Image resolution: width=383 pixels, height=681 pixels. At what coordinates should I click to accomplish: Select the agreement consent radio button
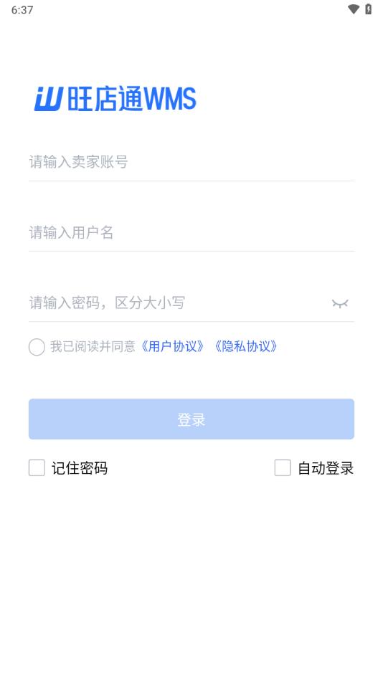[37, 347]
